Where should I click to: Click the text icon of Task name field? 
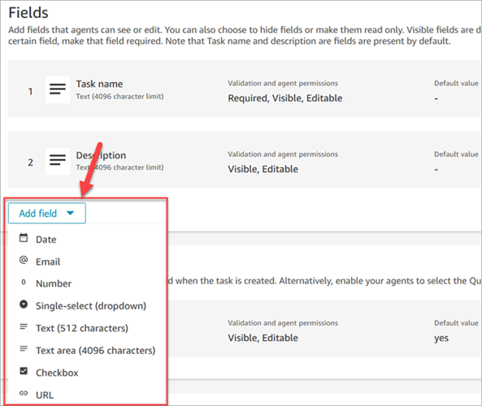click(58, 89)
